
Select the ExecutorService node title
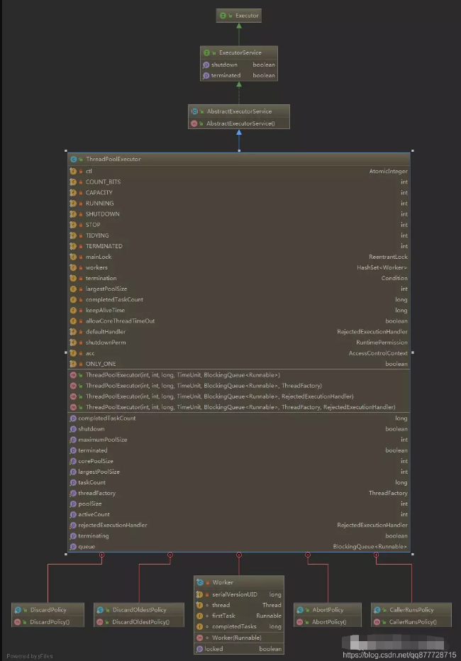pos(240,52)
